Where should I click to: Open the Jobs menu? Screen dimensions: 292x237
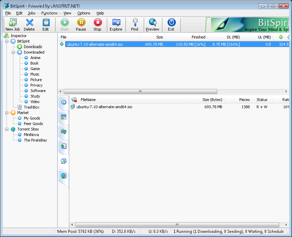[31, 13]
